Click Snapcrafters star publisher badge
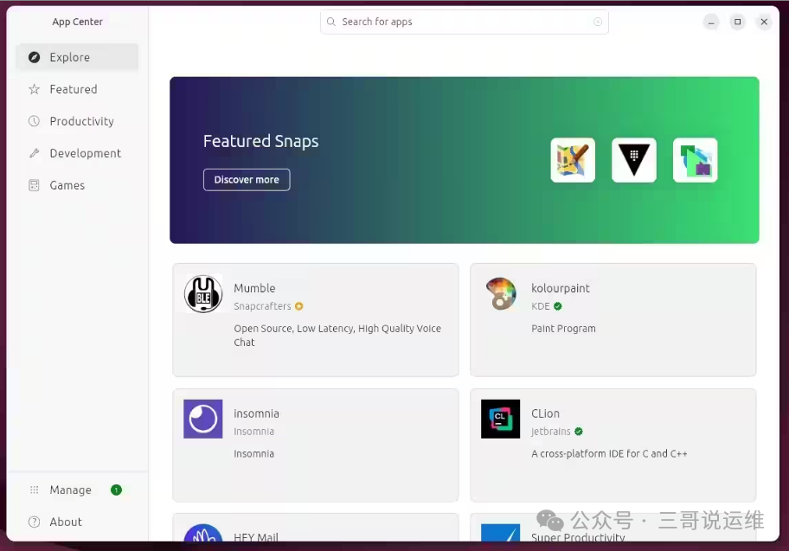This screenshot has width=789, height=551. [x=298, y=306]
